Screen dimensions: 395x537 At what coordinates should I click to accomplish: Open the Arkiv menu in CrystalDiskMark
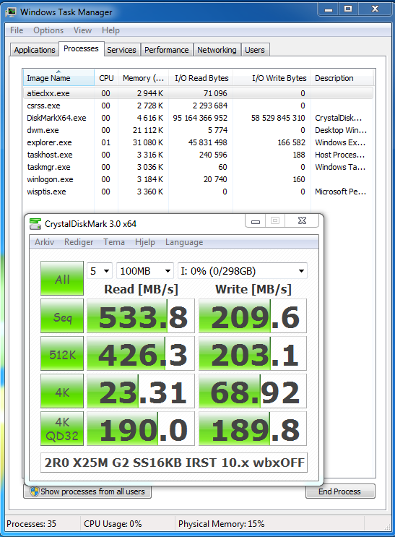coord(44,242)
